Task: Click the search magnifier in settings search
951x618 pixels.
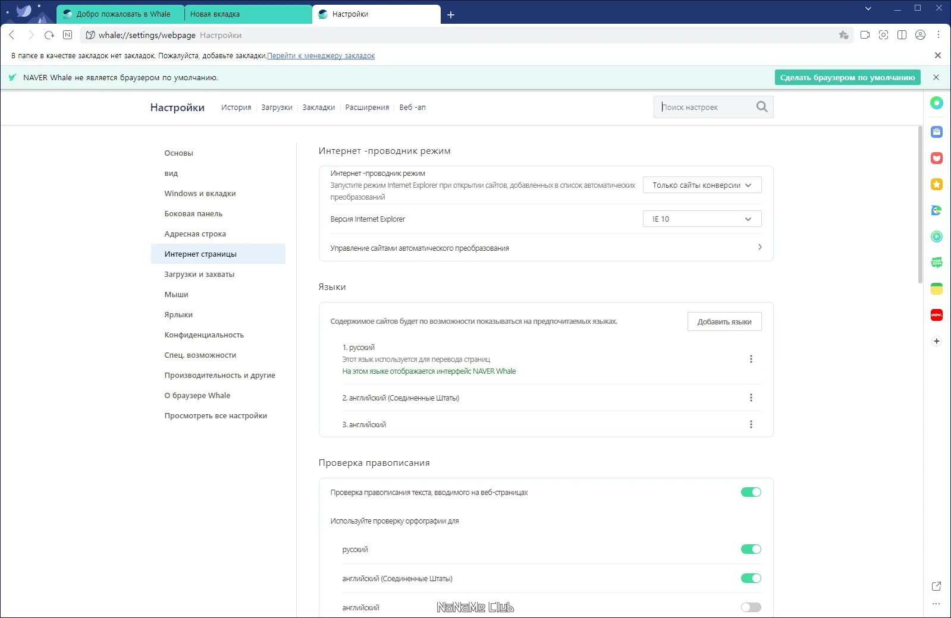Action: [x=762, y=107]
